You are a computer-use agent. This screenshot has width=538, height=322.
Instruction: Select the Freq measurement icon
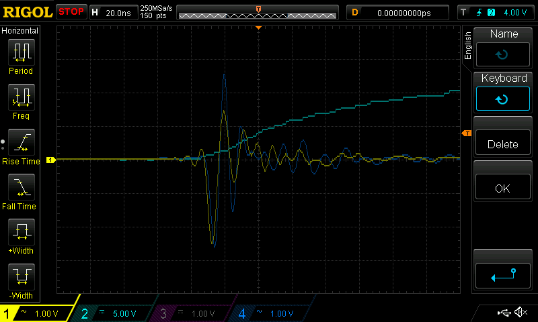pyautogui.click(x=22, y=97)
